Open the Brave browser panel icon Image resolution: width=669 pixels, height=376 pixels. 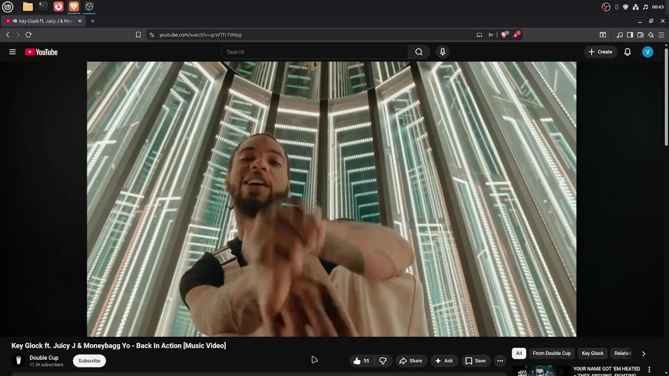coord(74,7)
